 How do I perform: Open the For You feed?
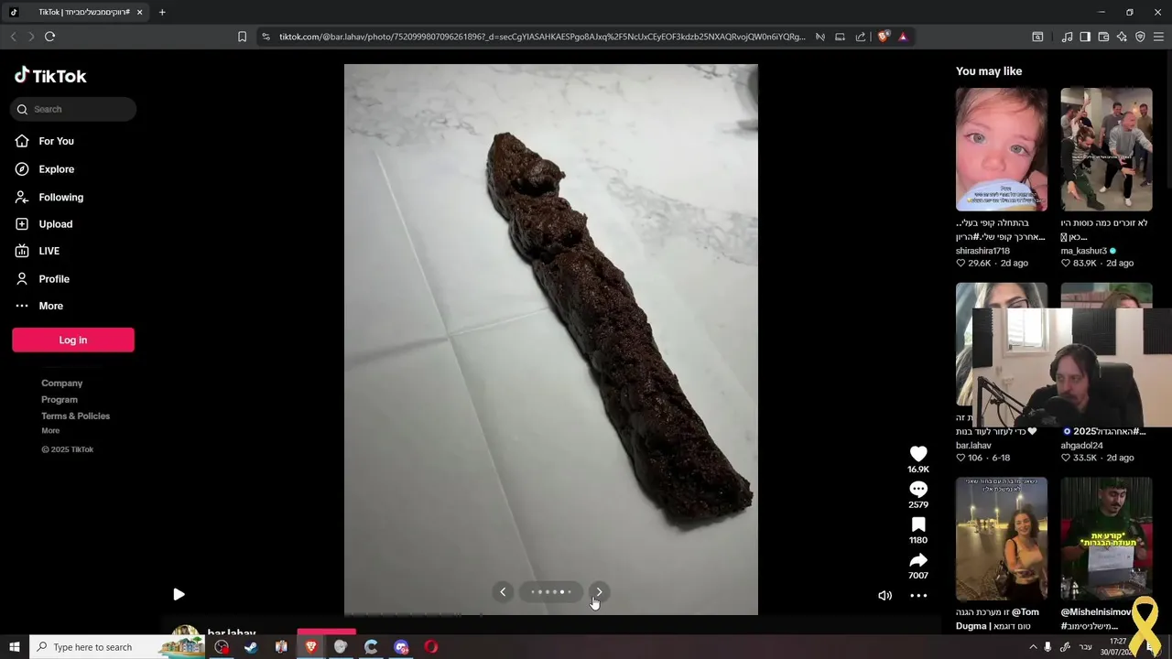(x=57, y=141)
